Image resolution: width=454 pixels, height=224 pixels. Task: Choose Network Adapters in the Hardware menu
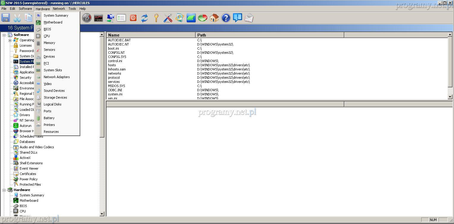[x=56, y=77]
